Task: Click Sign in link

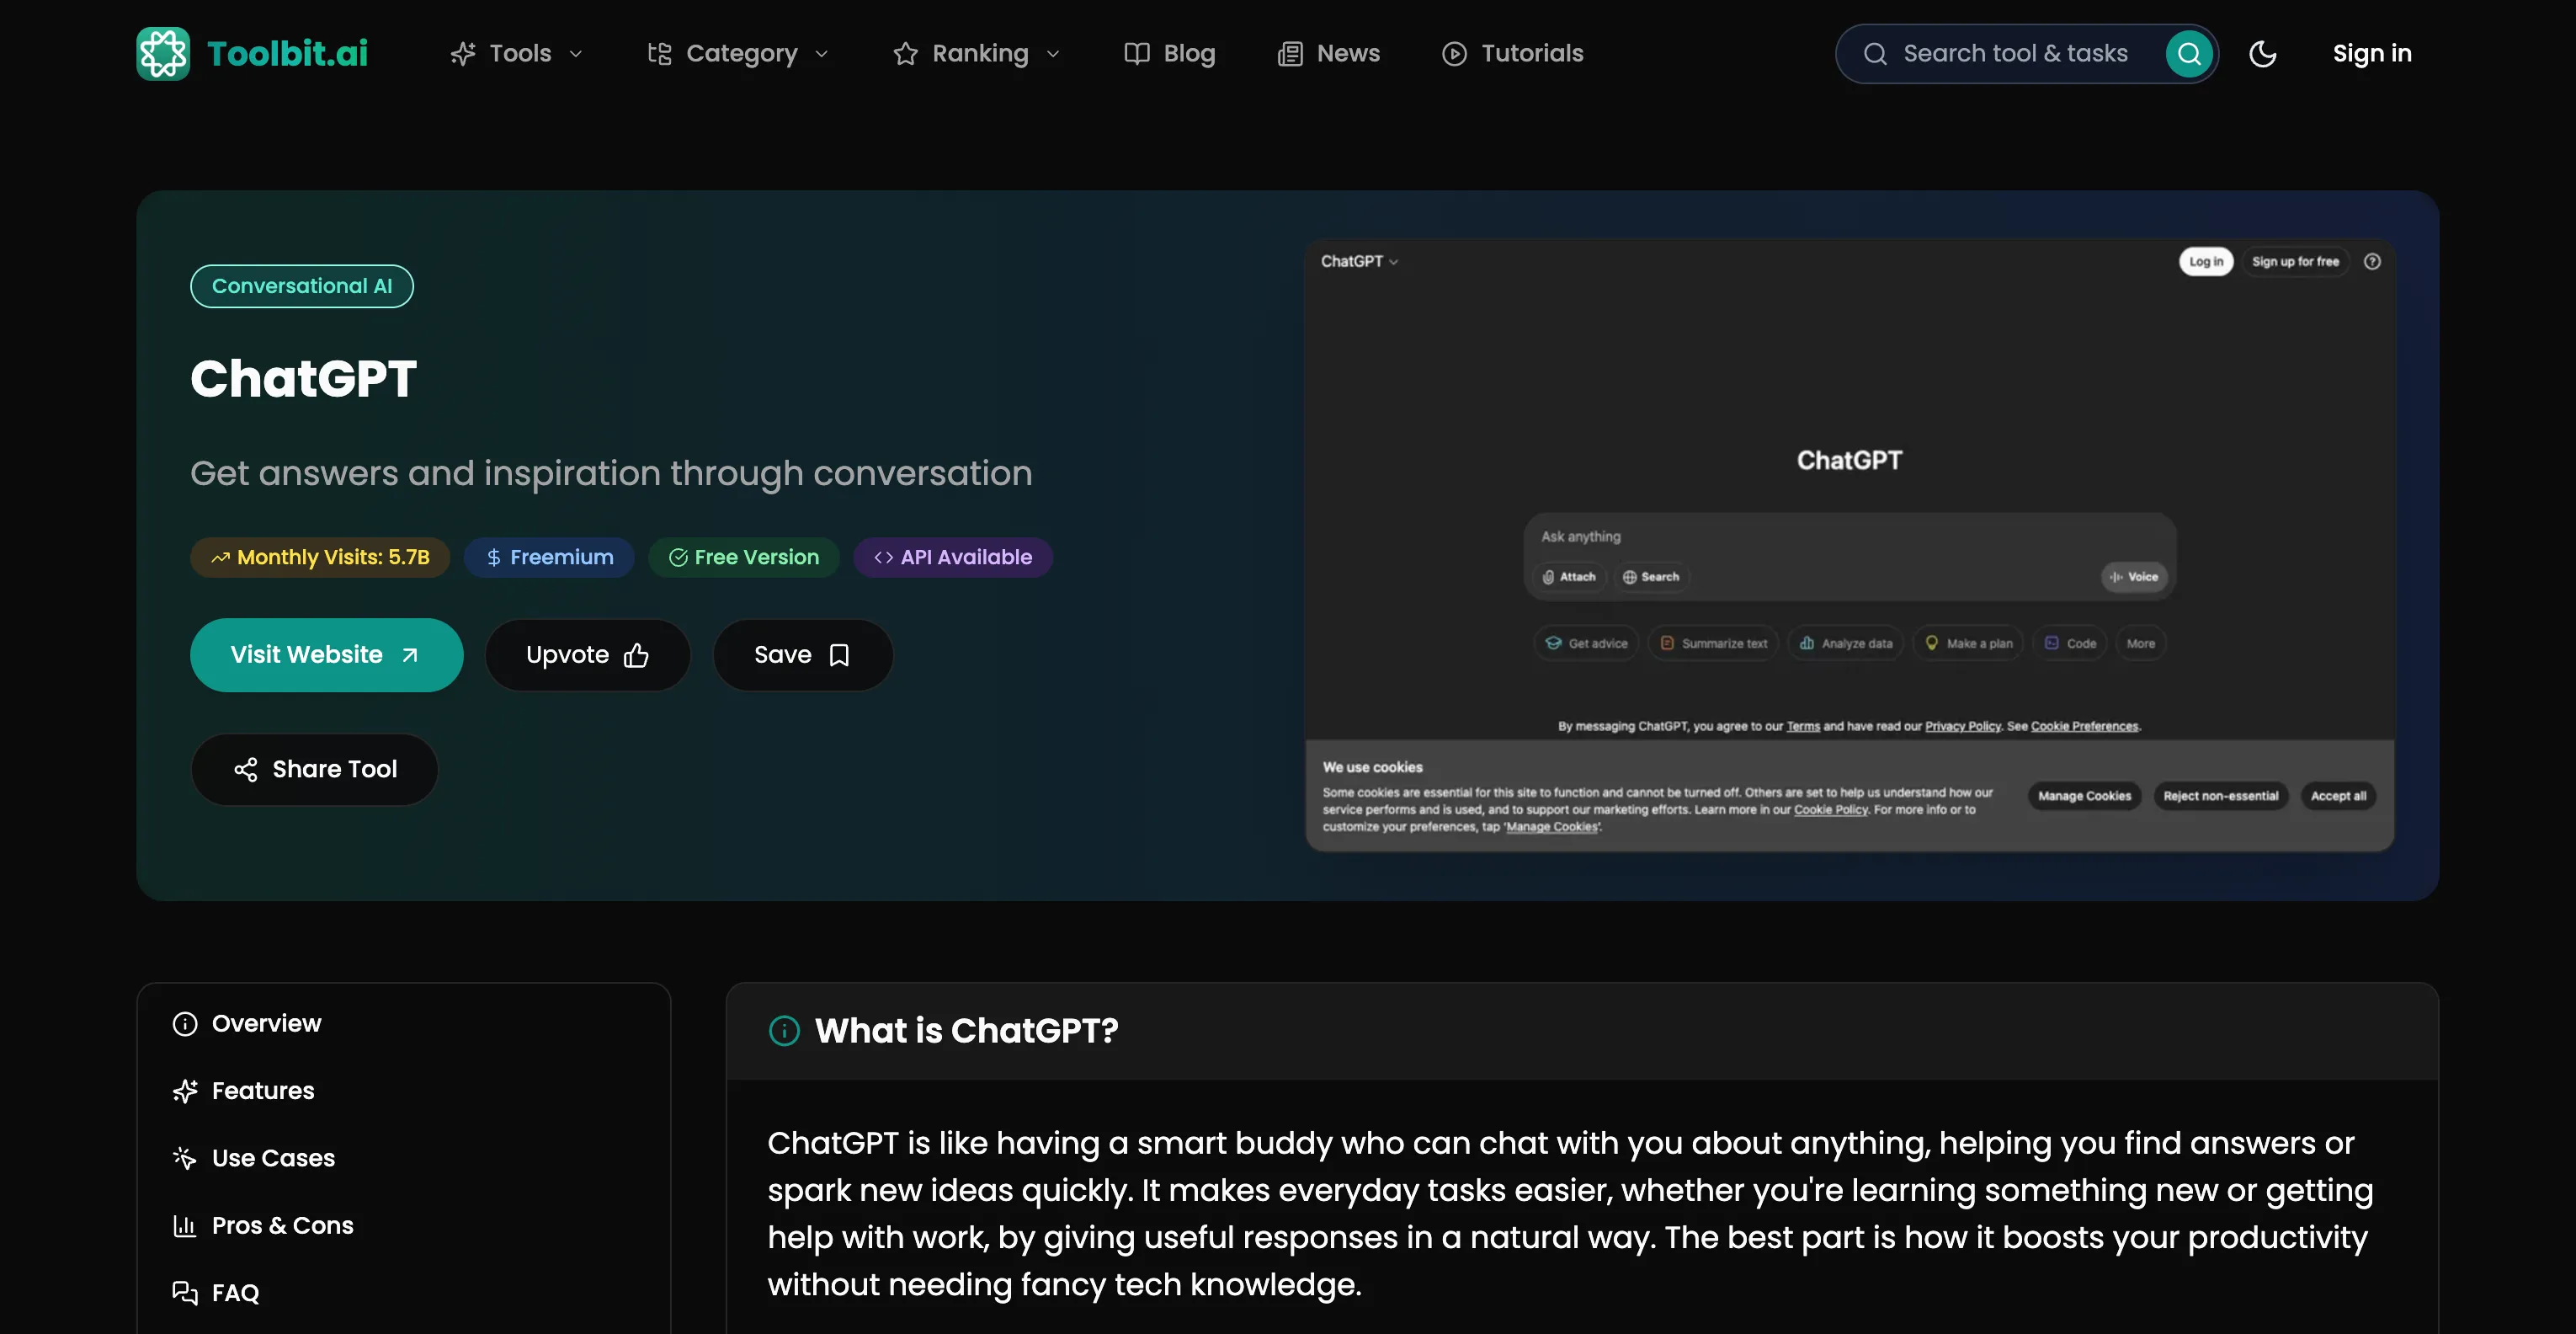Action: [x=2371, y=53]
